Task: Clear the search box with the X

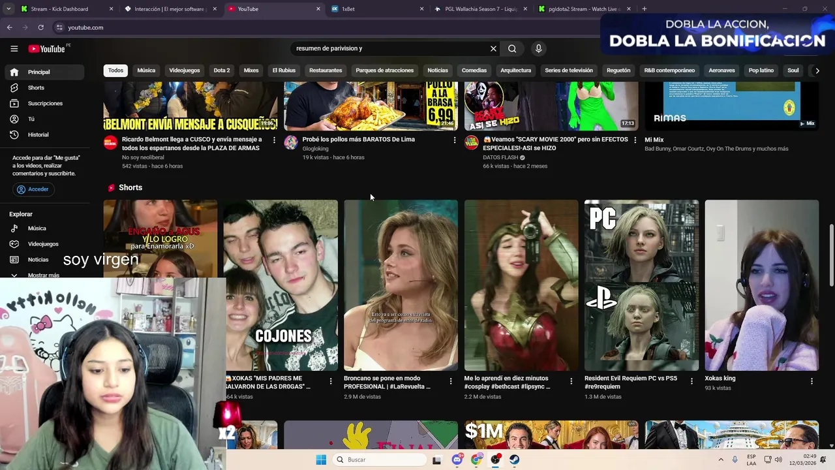Action: click(x=493, y=48)
